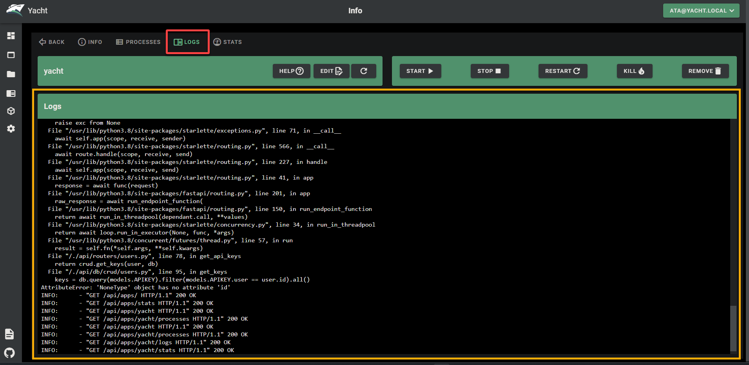
Task: Click the Edit button for yacht
Action: (332, 71)
